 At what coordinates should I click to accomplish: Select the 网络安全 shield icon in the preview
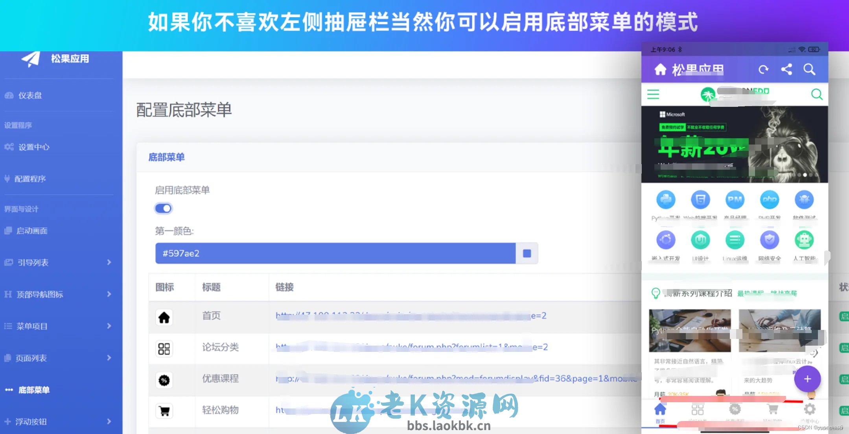coord(769,240)
